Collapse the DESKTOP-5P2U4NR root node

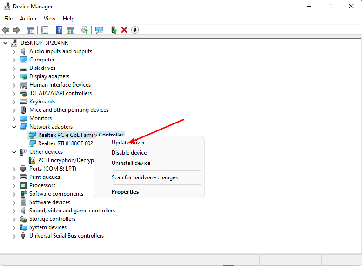pos(6,43)
